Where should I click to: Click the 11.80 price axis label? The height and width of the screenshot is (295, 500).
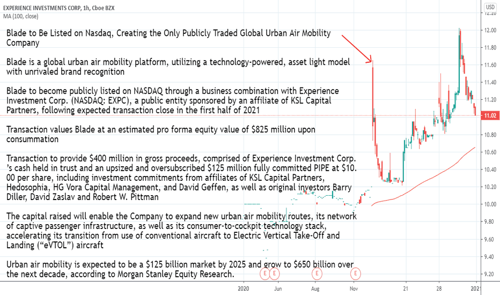point(490,48)
